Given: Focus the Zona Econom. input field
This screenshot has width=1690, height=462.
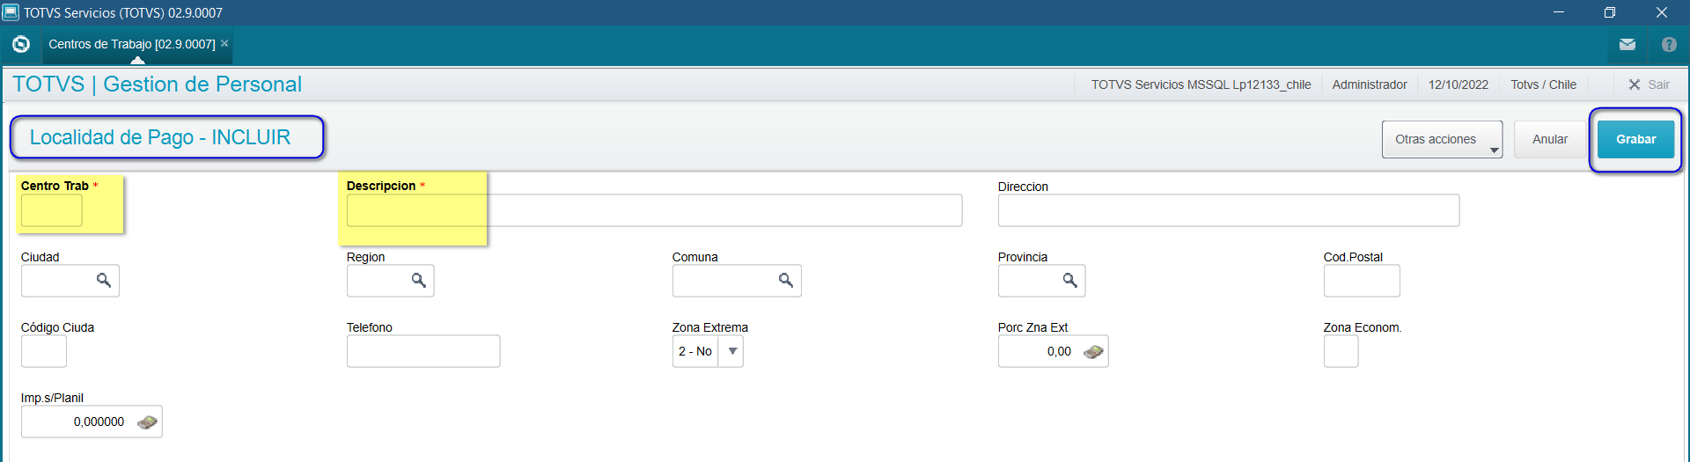Looking at the screenshot, I should point(1341,351).
